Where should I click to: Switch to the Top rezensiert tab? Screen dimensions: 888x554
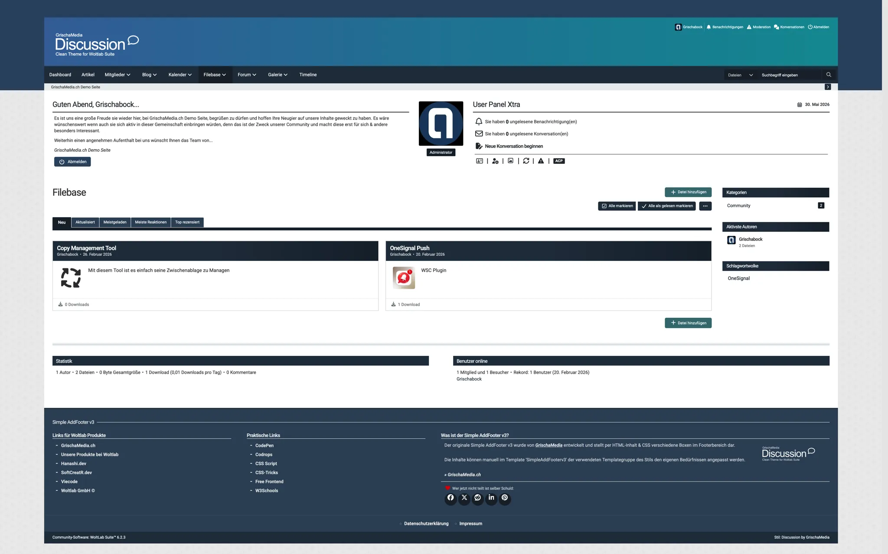tap(187, 222)
